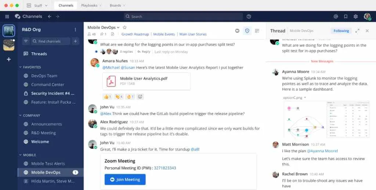
Task: Toggle the thumbs up reaction
Action: coord(107,97)
